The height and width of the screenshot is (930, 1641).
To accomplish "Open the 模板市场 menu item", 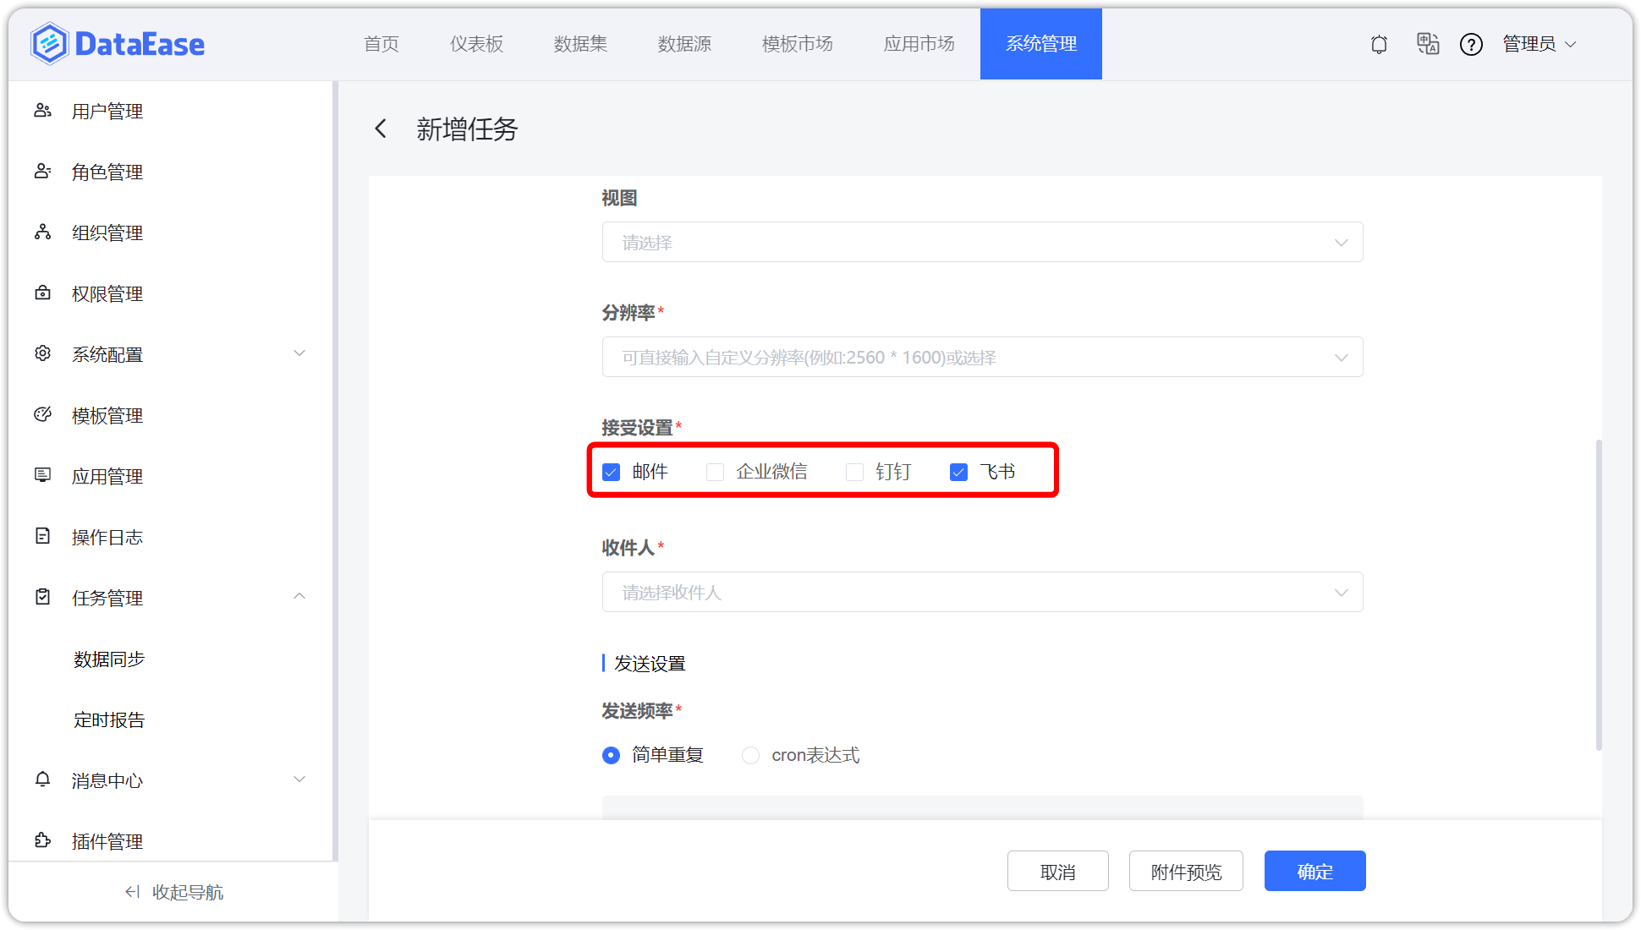I will pyautogui.click(x=797, y=44).
